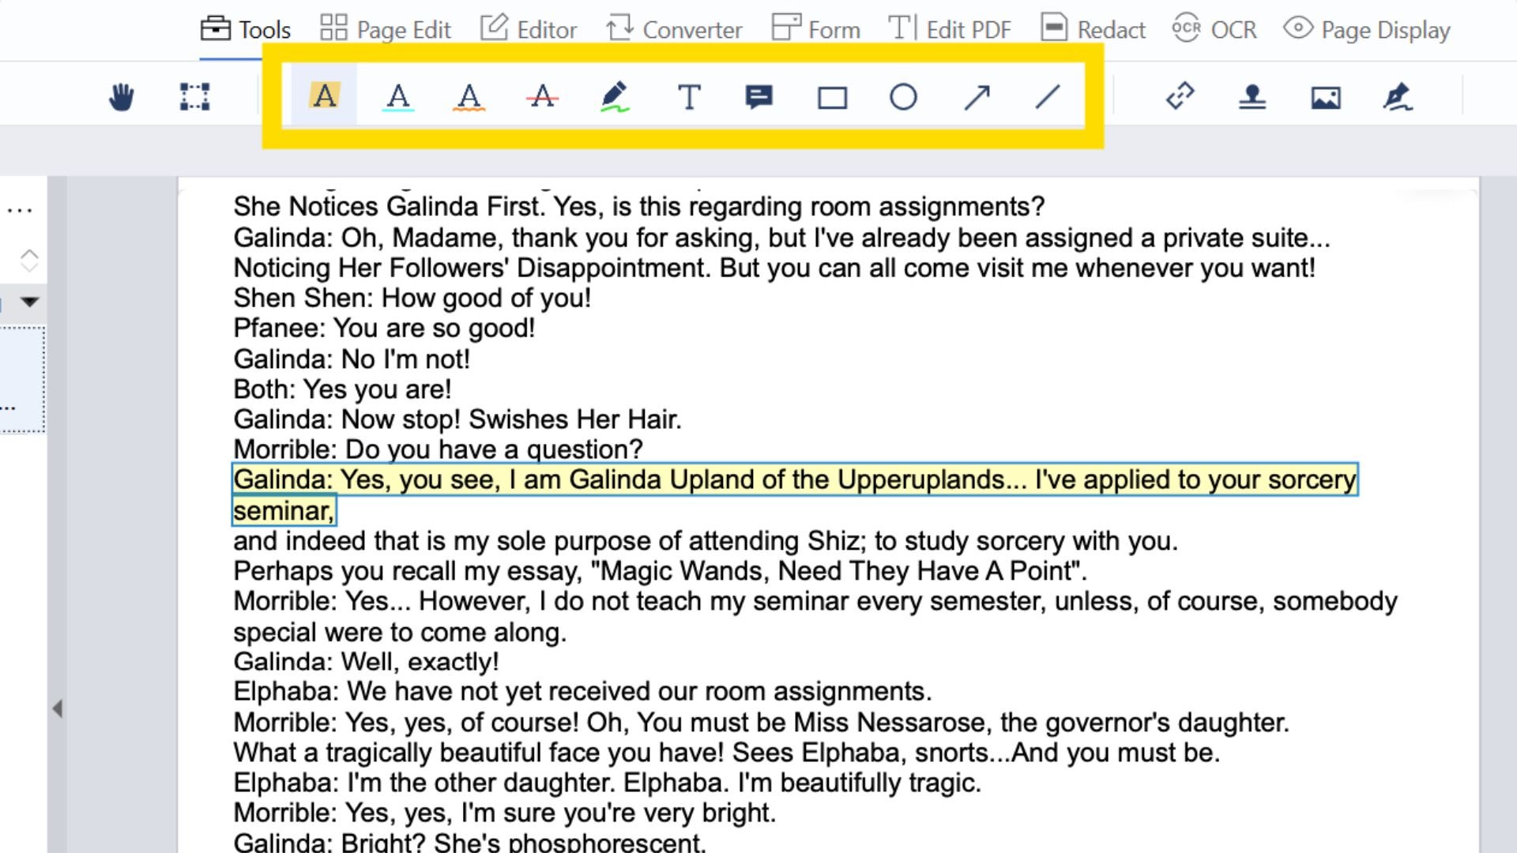
Task: Select the Squiggly underline tool
Action: click(469, 97)
